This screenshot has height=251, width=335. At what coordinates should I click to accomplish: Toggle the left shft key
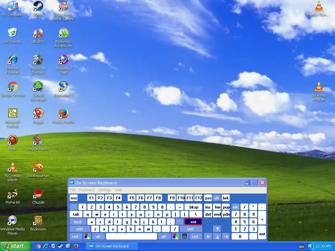click(x=79, y=229)
